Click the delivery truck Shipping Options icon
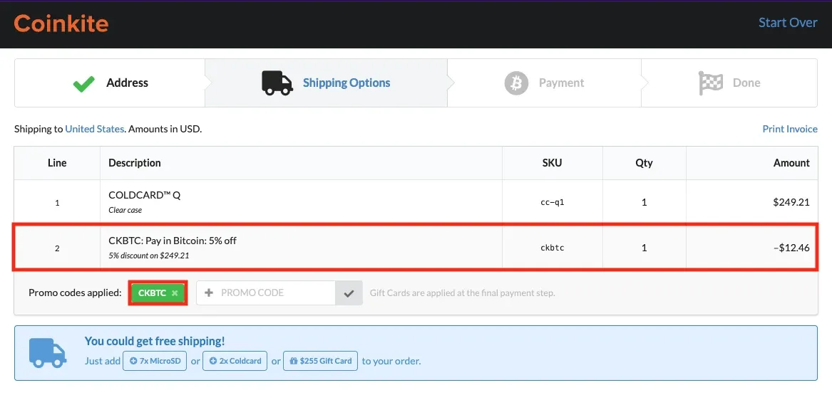Screen dimensions: 832x400 click(277, 83)
